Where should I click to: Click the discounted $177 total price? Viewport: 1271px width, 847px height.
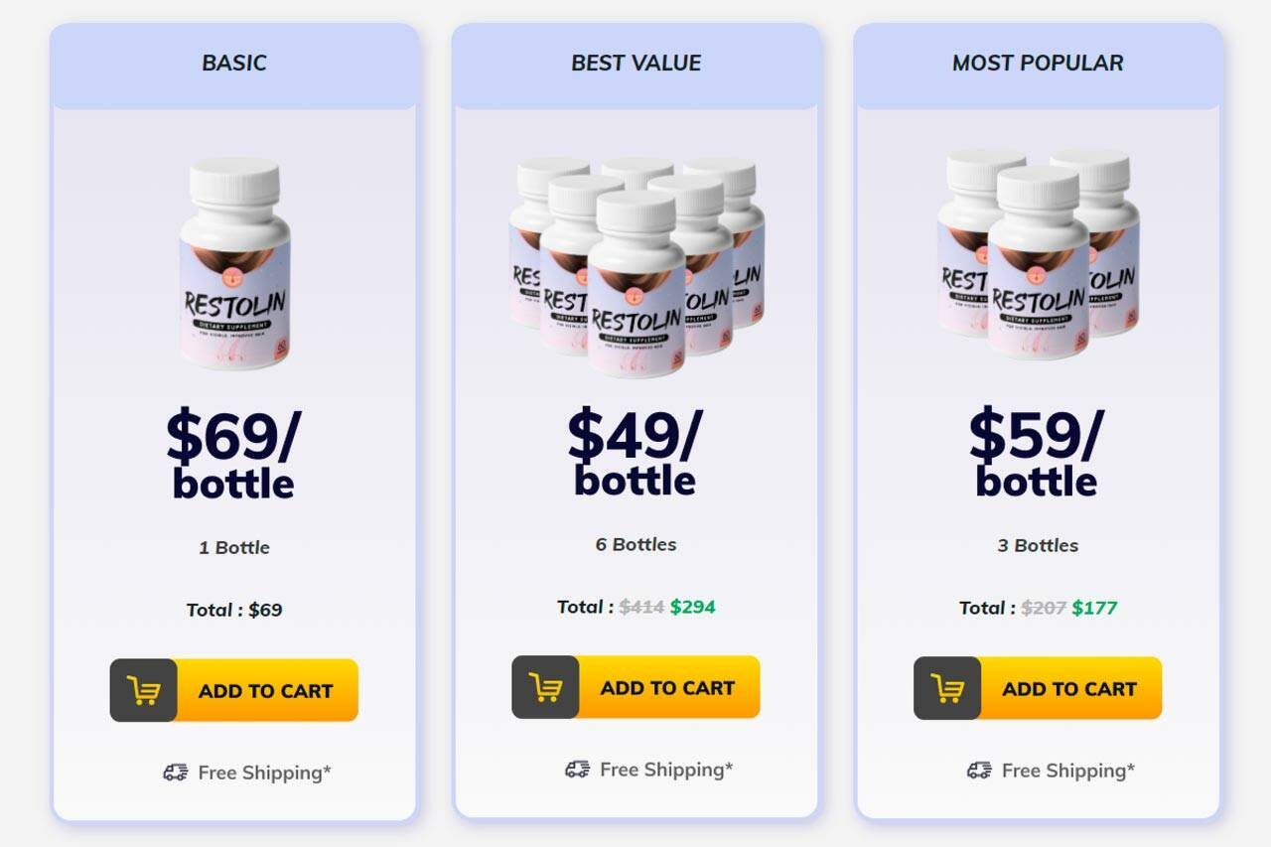click(x=1094, y=608)
